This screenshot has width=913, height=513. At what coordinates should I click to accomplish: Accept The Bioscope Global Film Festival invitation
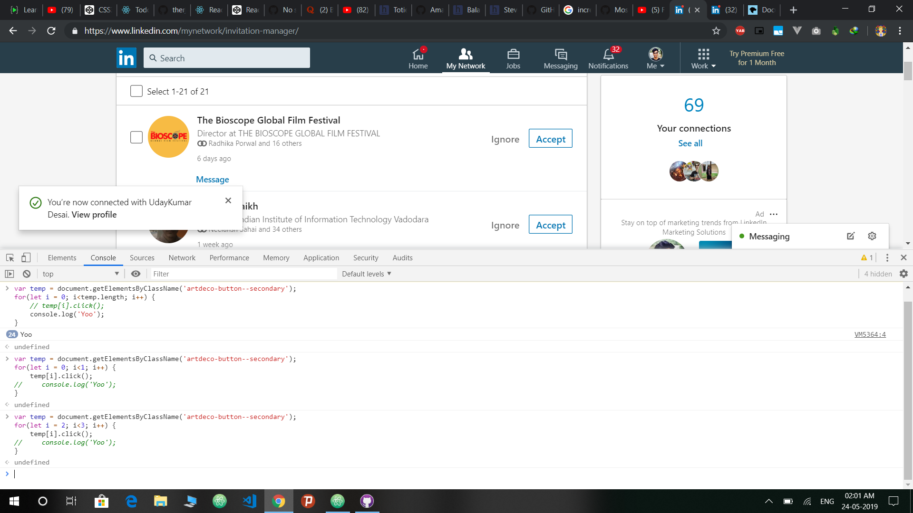[550, 139]
